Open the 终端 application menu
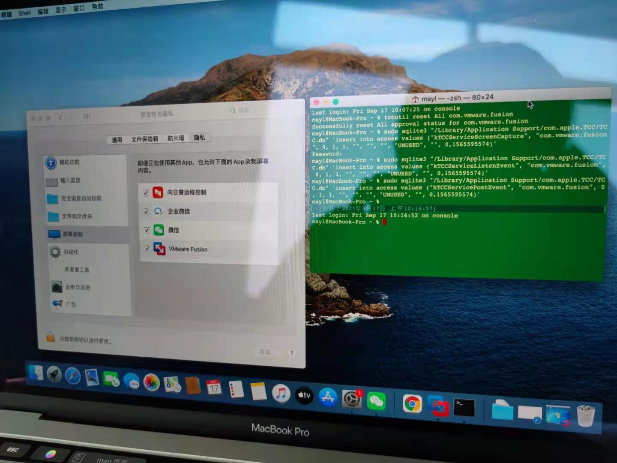The height and width of the screenshot is (463, 617). (6, 15)
